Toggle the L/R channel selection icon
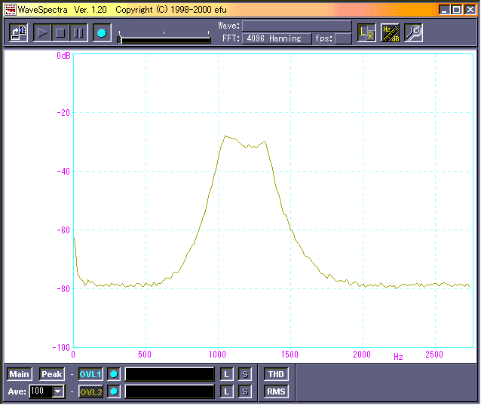481x405 pixels. tap(367, 33)
